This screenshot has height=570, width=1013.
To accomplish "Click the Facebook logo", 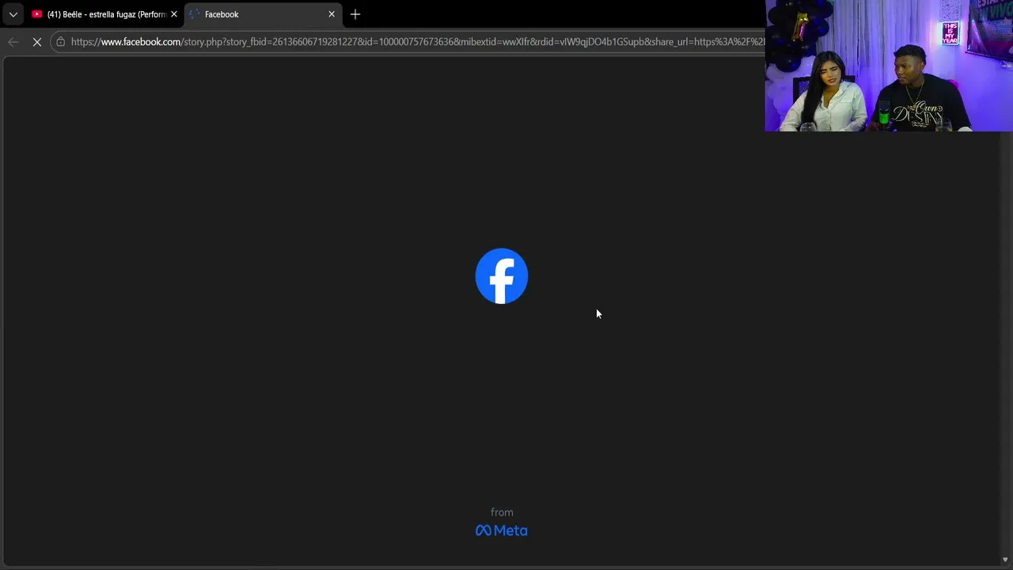I will (502, 276).
